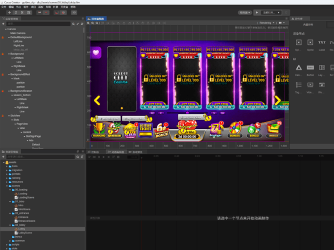Refresh the node hierarchy panel
The width and height of the screenshot is (334, 250).
82,24
